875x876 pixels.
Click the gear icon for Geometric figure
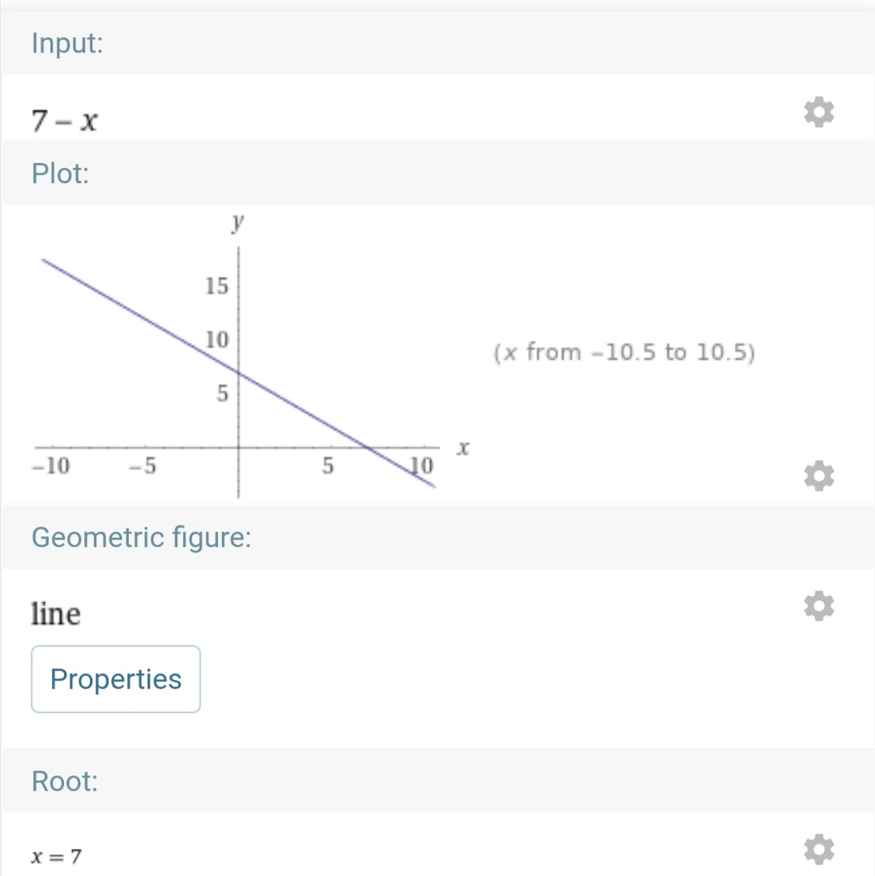(818, 606)
